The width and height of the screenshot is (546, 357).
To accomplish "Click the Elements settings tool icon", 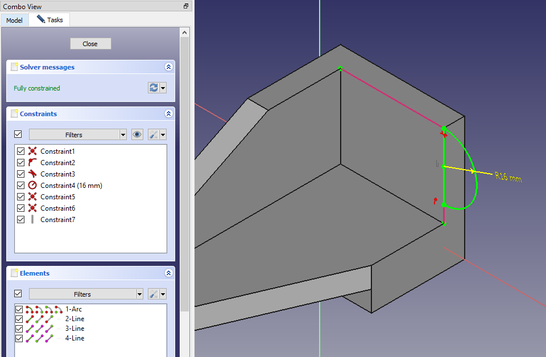I will 153,294.
